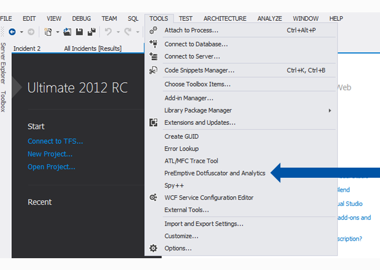Switch to All Incidents [Results] tab
Image resolution: width=380 pixels, height=270 pixels.
(92, 48)
